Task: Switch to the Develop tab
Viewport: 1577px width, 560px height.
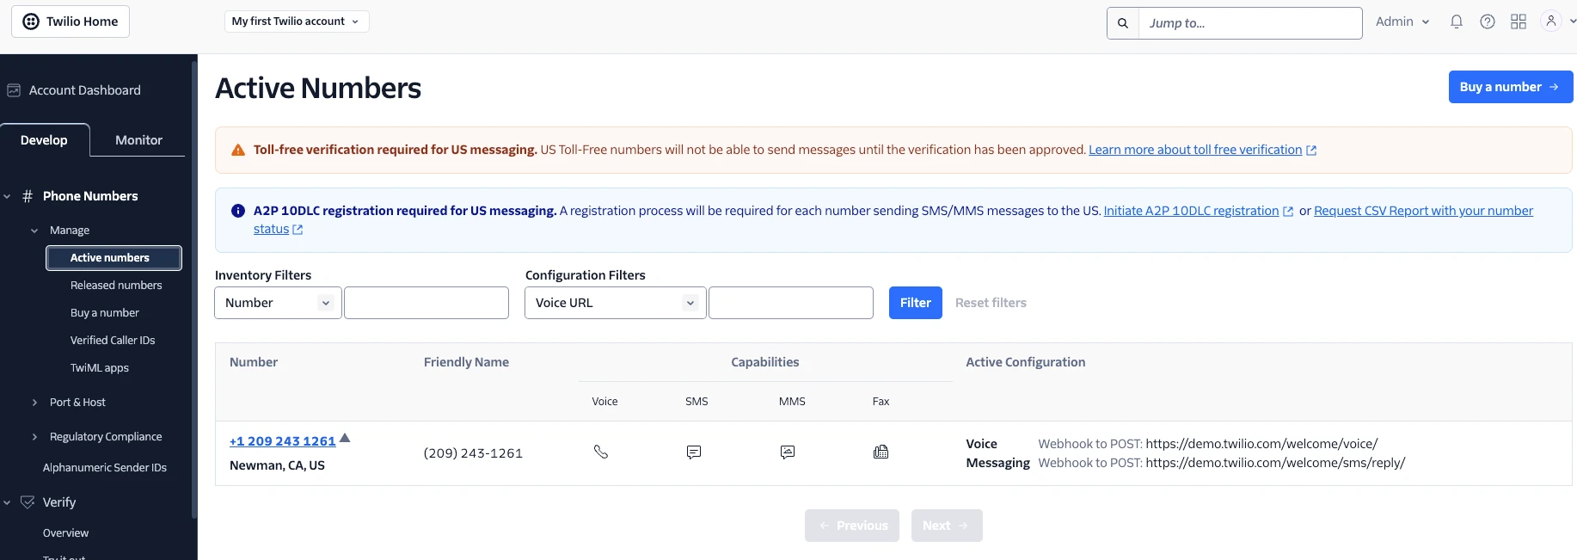Action: coord(44,140)
